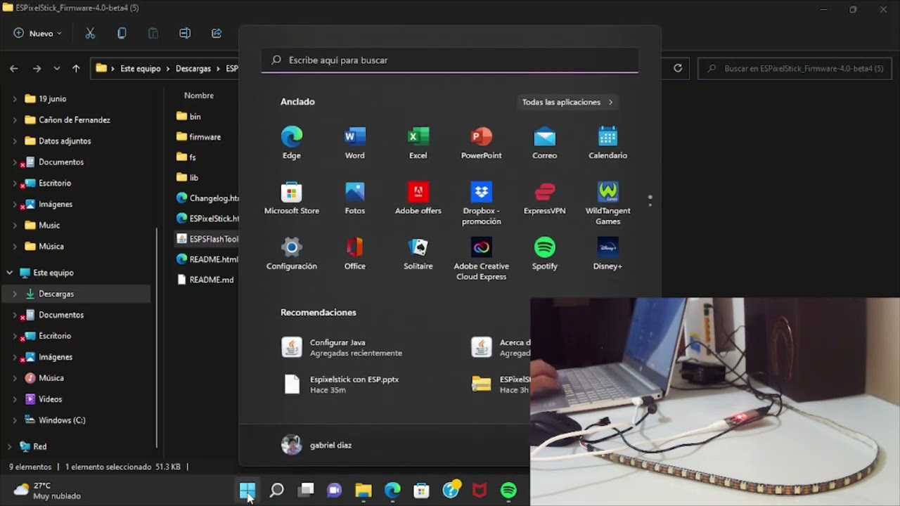Click the Rename icon in Explorer toolbar
Viewport: 900px width, 506px height.
point(185,33)
